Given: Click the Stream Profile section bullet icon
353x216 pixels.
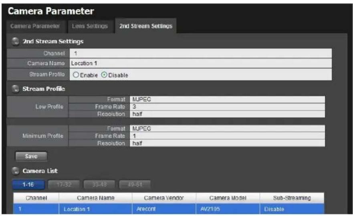Looking at the screenshot, I should pyautogui.click(x=15, y=89).
